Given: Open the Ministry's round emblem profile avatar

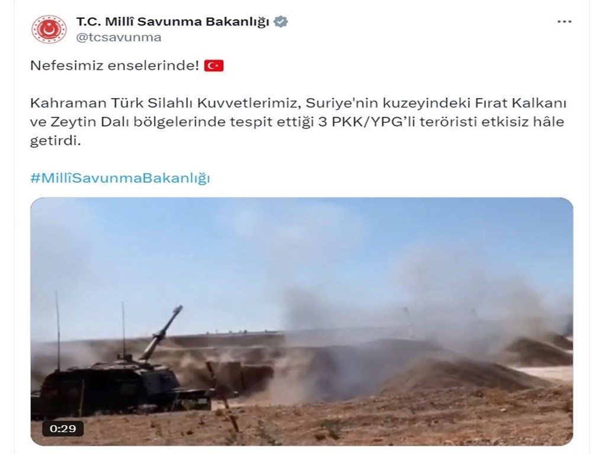Looking at the screenshot, I should [x=49, y=29].
